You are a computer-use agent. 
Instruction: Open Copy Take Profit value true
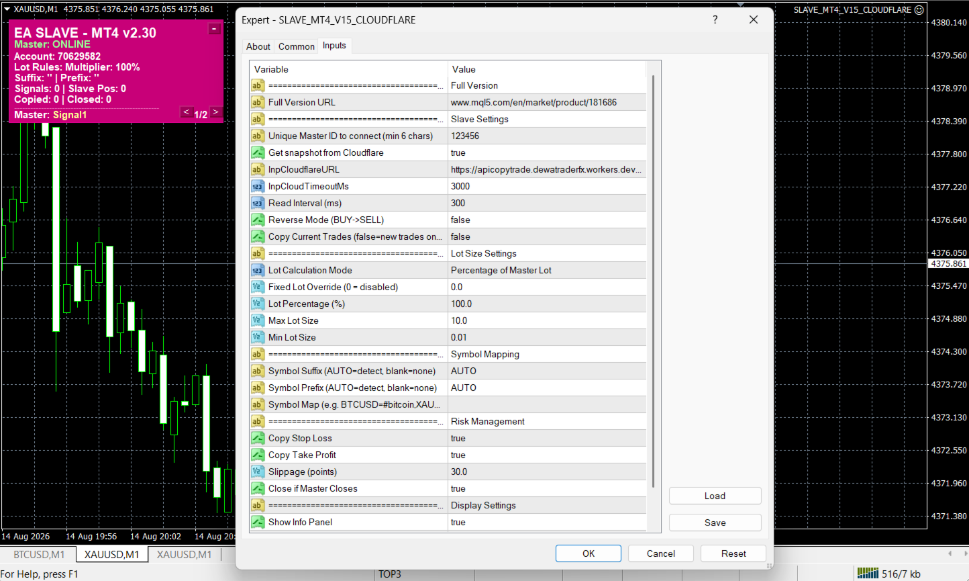(547, 455)
